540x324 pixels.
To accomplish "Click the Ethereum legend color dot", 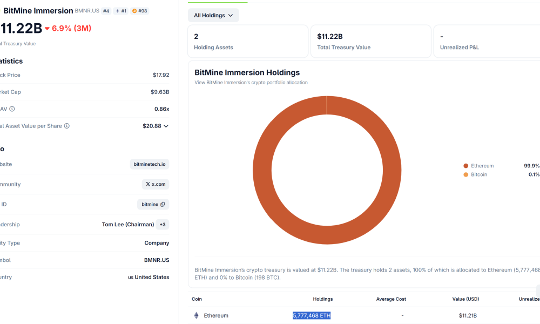I will (465, 166).
